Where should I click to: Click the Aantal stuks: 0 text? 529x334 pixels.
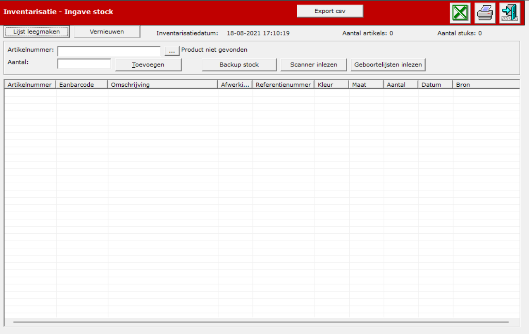(459, 33)
